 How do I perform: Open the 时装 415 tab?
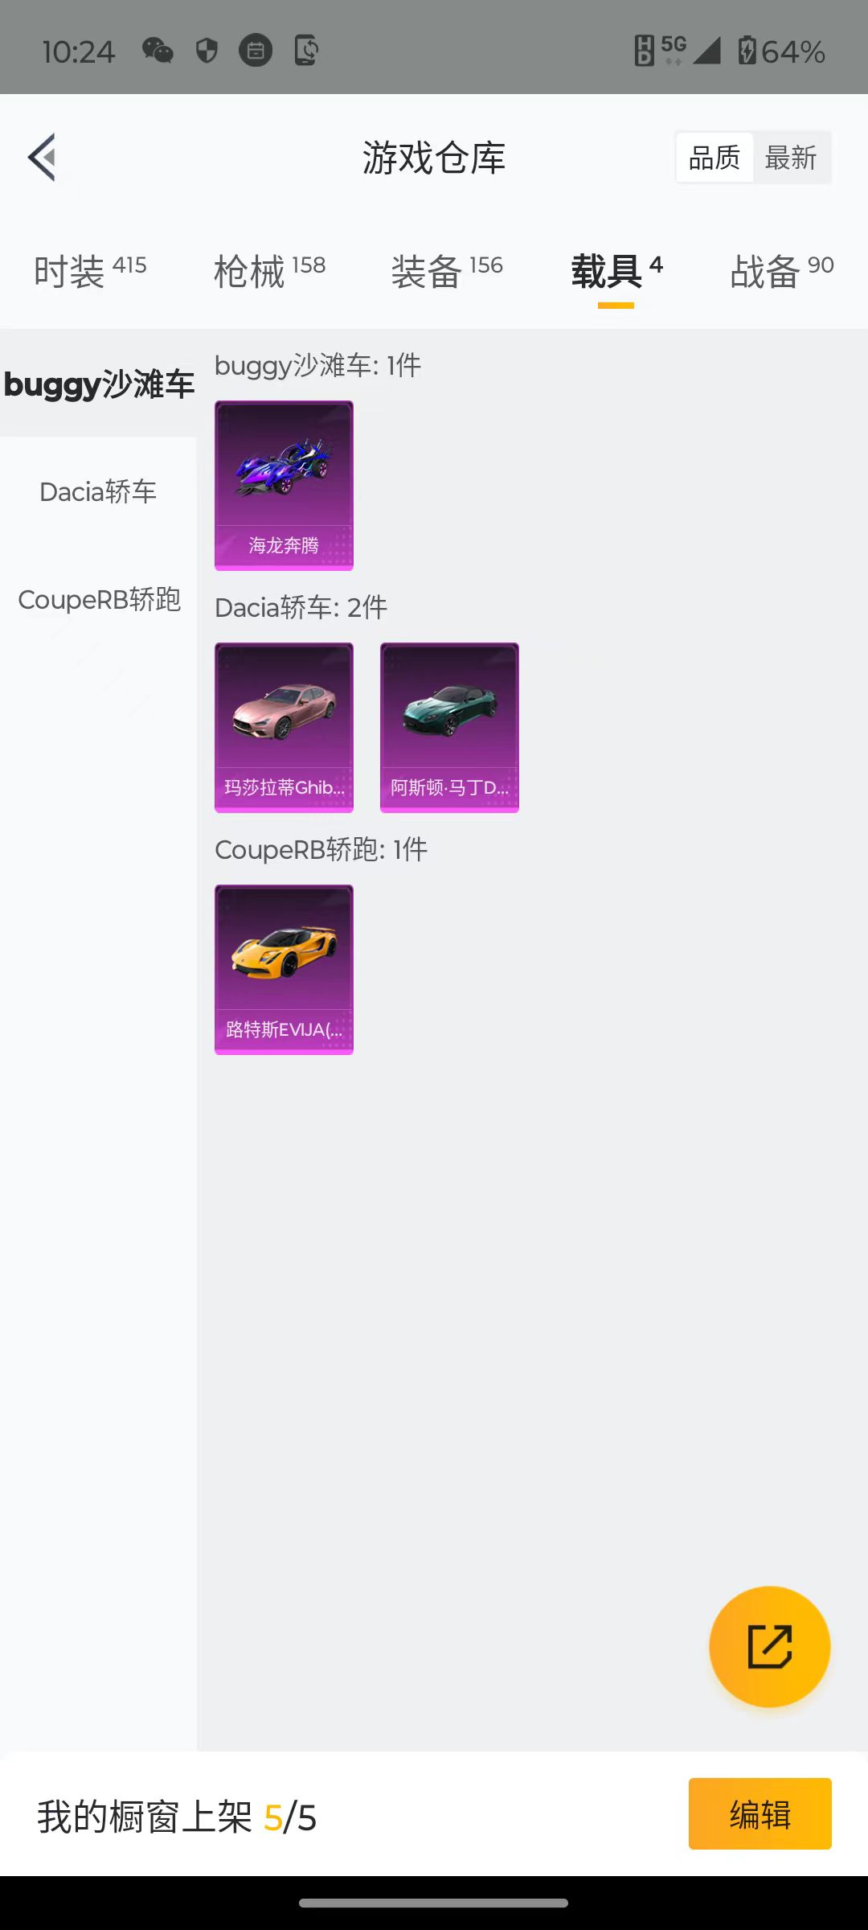tap(90, 272)
